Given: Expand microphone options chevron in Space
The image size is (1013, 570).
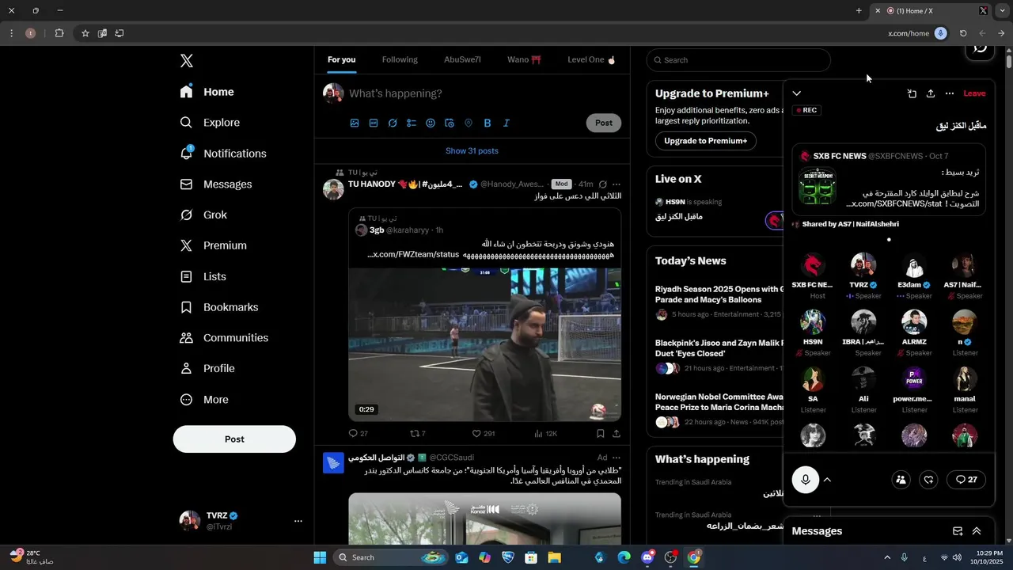Looking at the screenshot, I should (827, 480).
